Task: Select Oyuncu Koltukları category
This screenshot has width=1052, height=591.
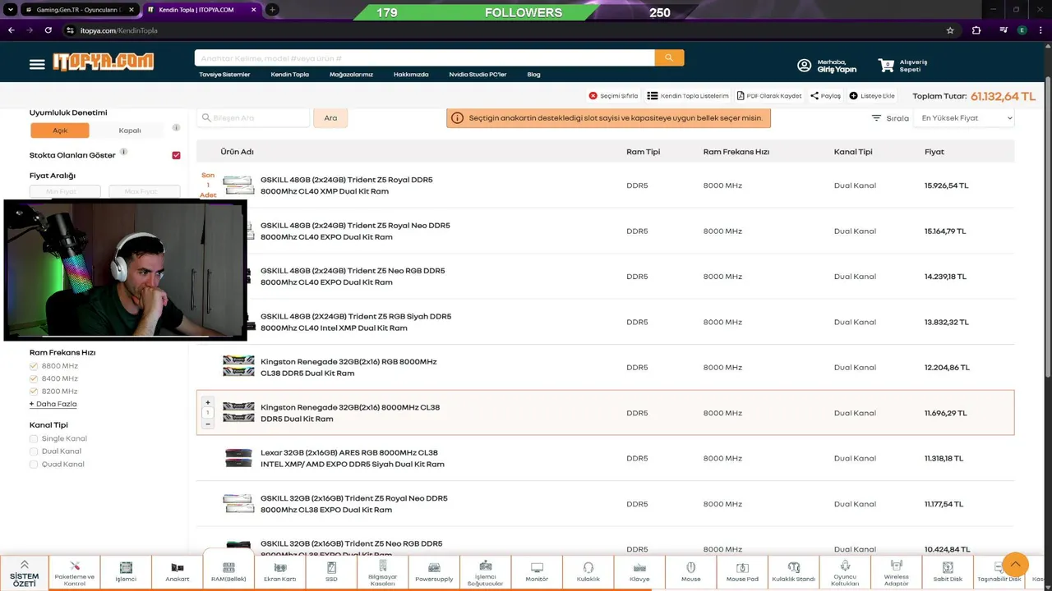Action: coord(845,572)
